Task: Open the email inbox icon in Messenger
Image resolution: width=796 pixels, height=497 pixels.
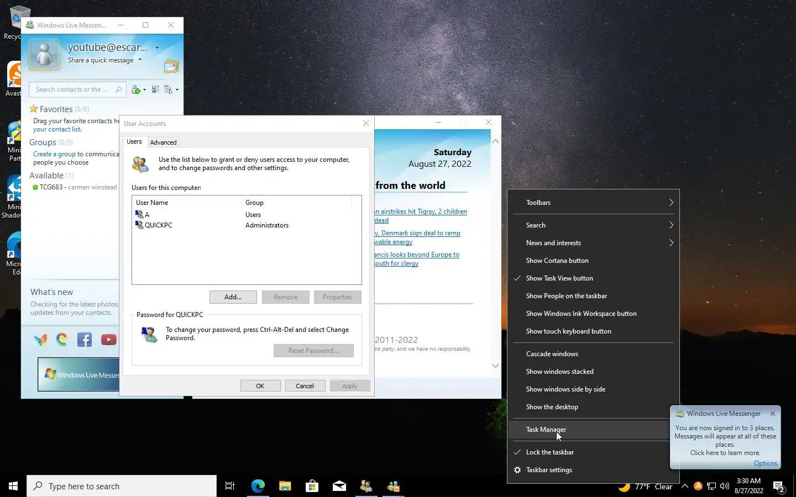Action: 171,67
